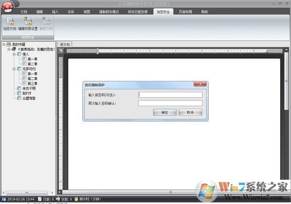Click the 我的书籍 bookshelf root icon
The height and width of the screenshot is (204, 291).
click(x=9, y=44)
